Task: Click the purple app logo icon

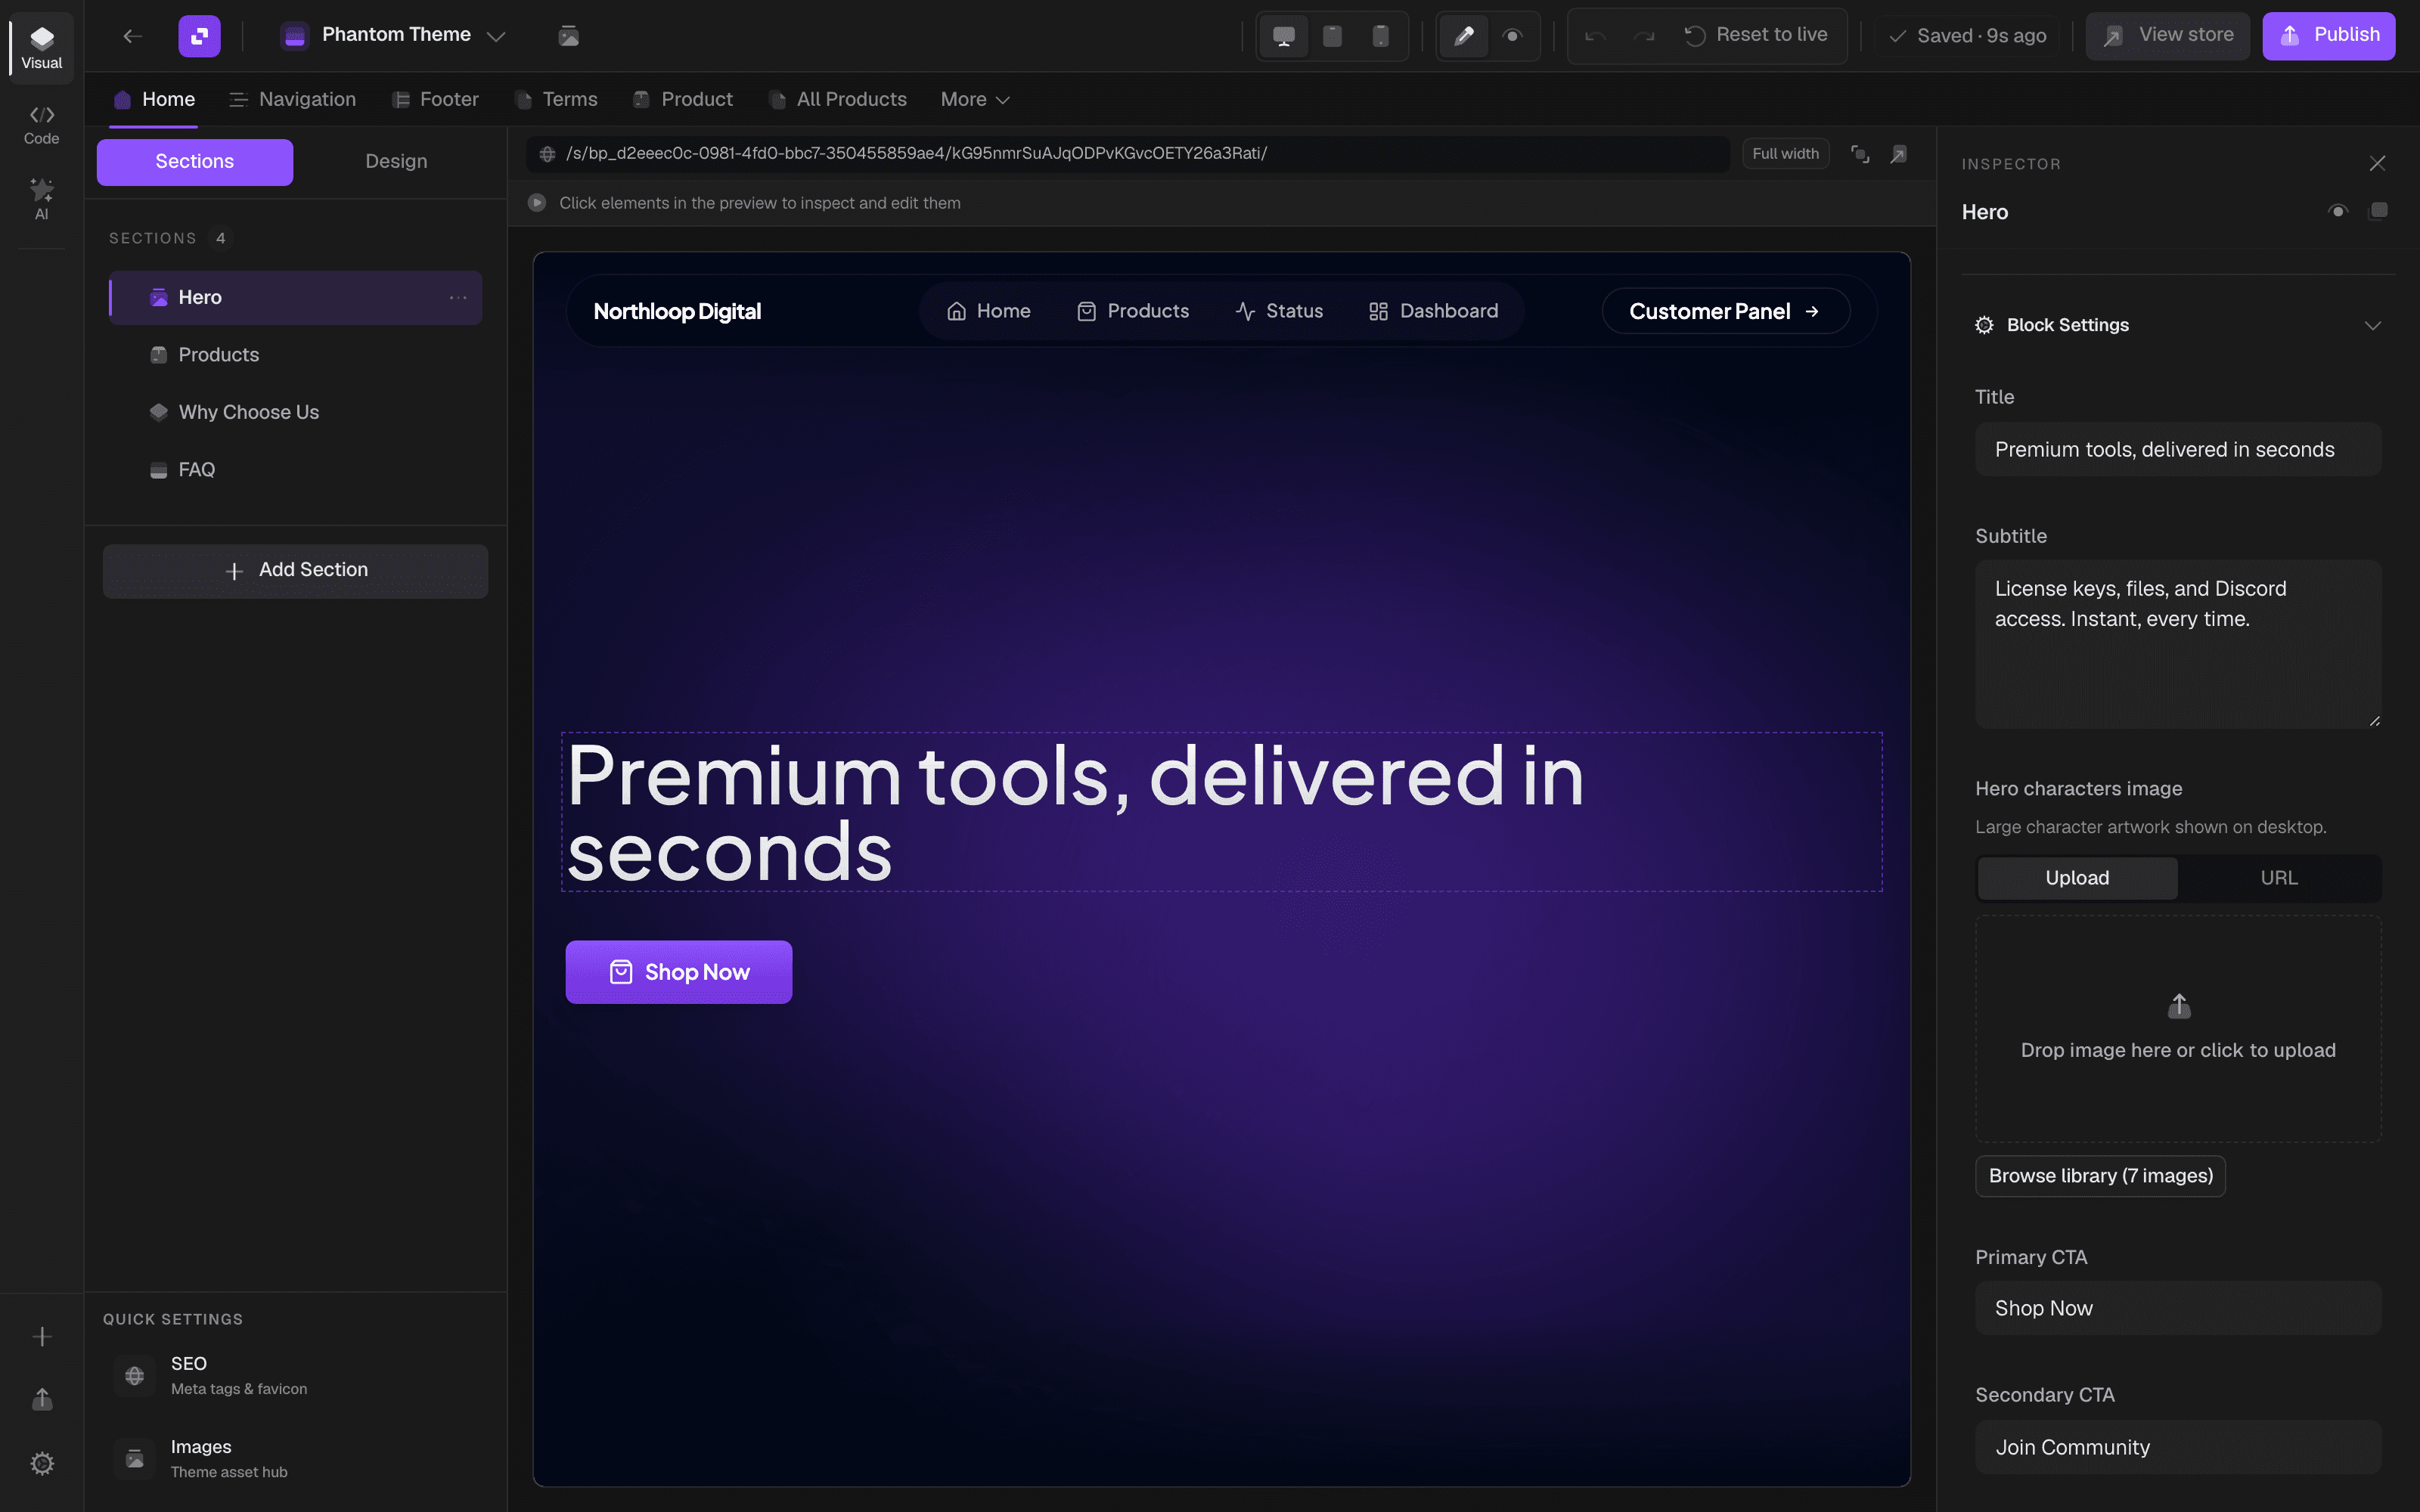Action: pyautogui.click(x=199, y=36)
